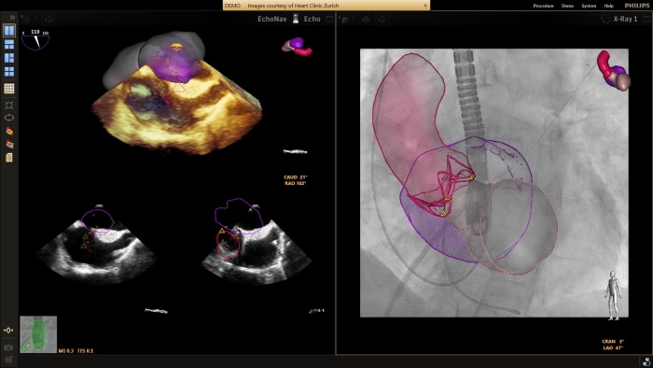Click the home view icon in Echo toolbar
The width and height of the screenshot is (653, 368).
pos(49,20)
